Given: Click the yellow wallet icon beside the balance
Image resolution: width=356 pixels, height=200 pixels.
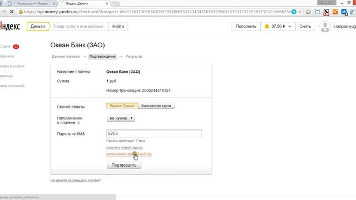Looking at the screenshot, I should (x=267, y=26).
